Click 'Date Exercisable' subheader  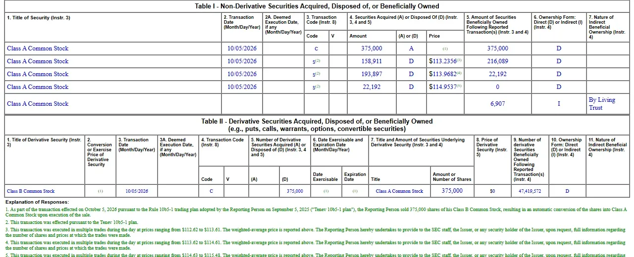pos(325,177)
